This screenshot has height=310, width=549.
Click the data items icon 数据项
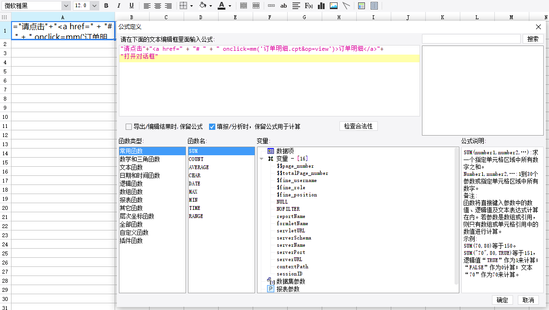tap(270, 151)
